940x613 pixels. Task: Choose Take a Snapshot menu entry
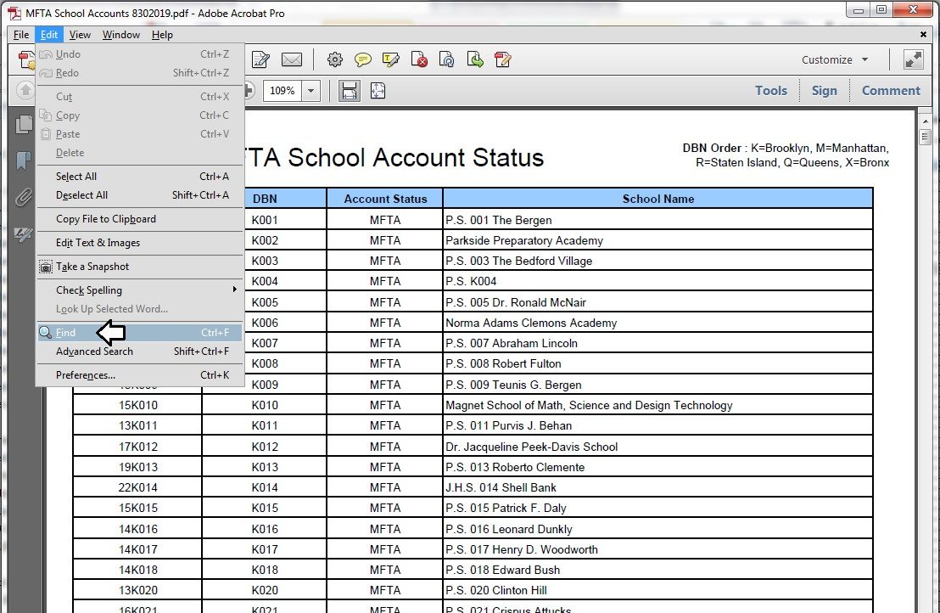click(x=140, y=267)
